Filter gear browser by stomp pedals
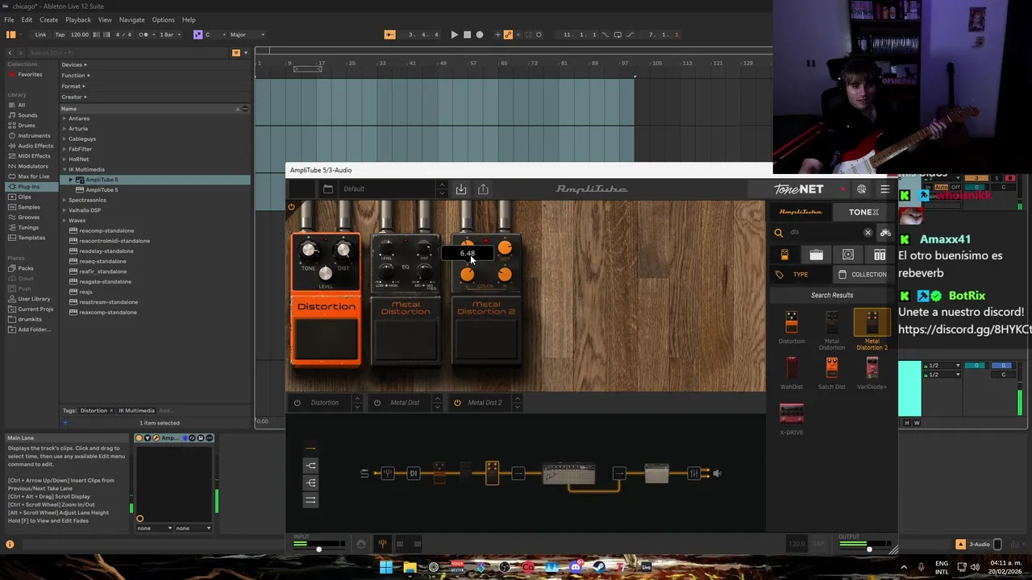 click(x=784, y=255)
